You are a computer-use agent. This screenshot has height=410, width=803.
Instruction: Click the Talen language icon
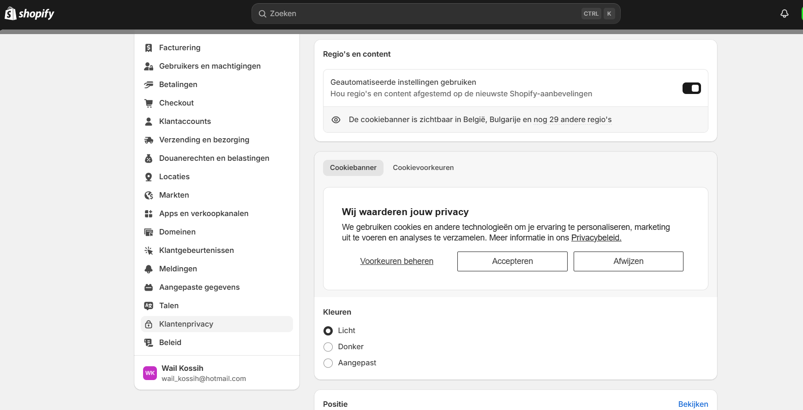click(149, 306)
